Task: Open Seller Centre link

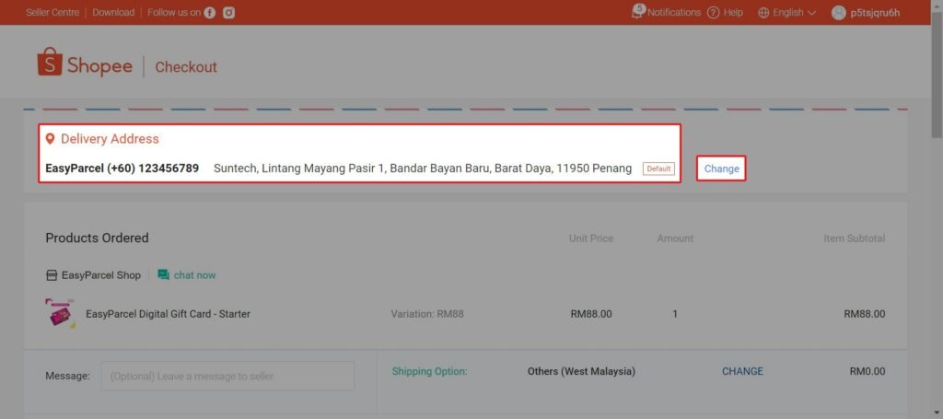Action: [52, 13]
